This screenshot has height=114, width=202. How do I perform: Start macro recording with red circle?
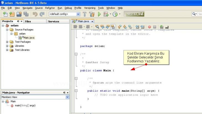point(149,27)
